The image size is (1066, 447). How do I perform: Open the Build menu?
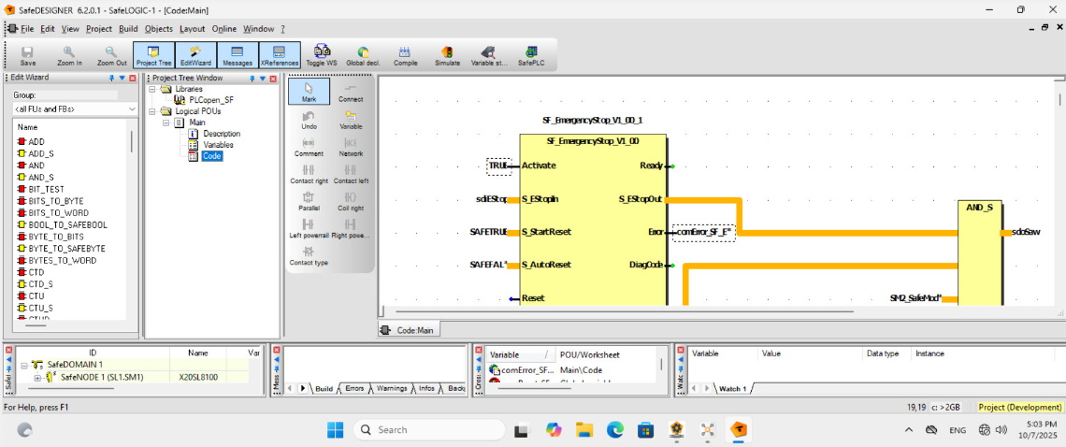[x=128, y=29]
